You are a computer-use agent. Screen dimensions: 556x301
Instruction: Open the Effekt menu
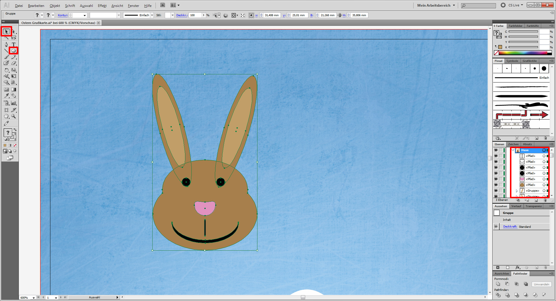(102, 5)
